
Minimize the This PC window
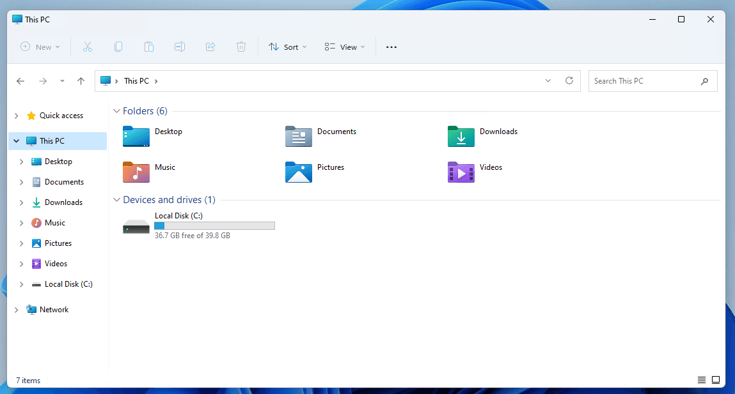[x=652, y=19]
